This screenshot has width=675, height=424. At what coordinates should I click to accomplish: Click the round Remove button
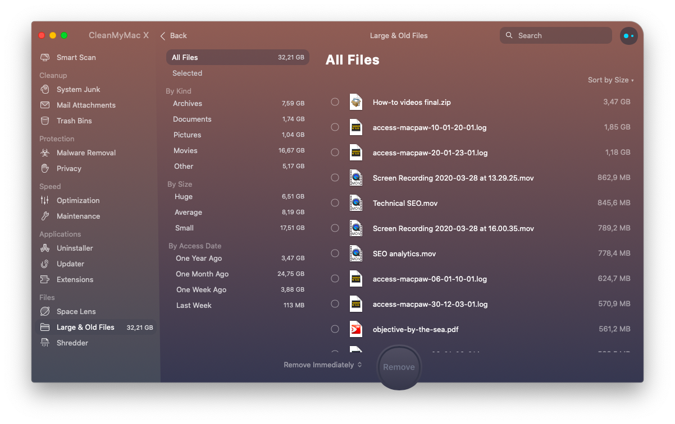[399, 367]
